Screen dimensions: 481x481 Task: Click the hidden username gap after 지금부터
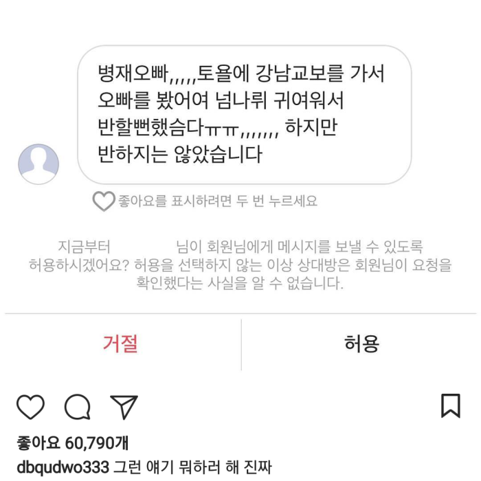[x=143, y=247]
